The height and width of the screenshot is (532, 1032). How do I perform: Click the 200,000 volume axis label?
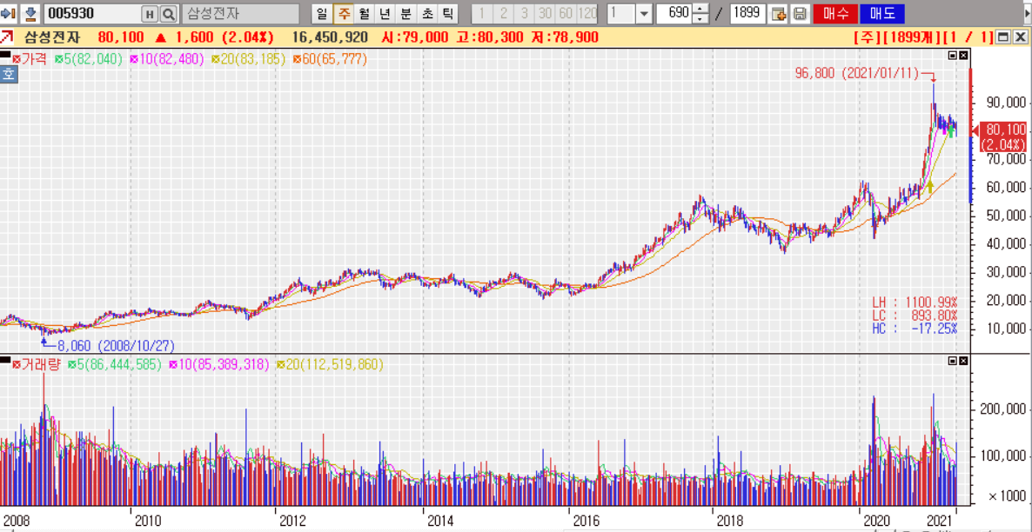[1003, 409]
